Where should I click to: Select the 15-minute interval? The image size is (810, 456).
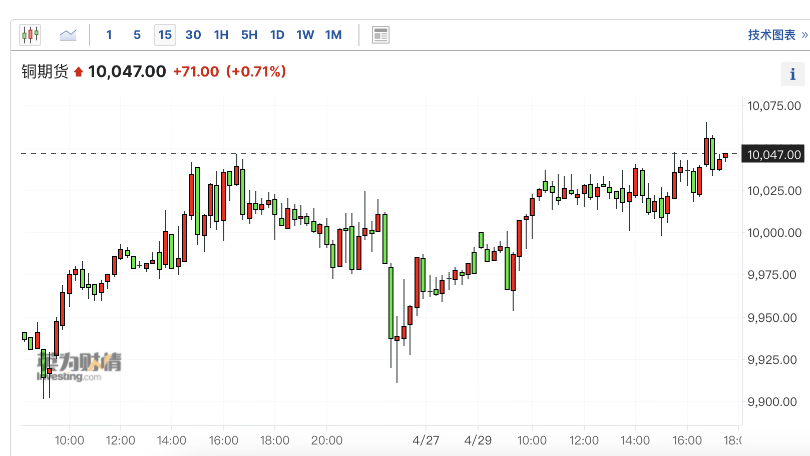pos(165,35)
